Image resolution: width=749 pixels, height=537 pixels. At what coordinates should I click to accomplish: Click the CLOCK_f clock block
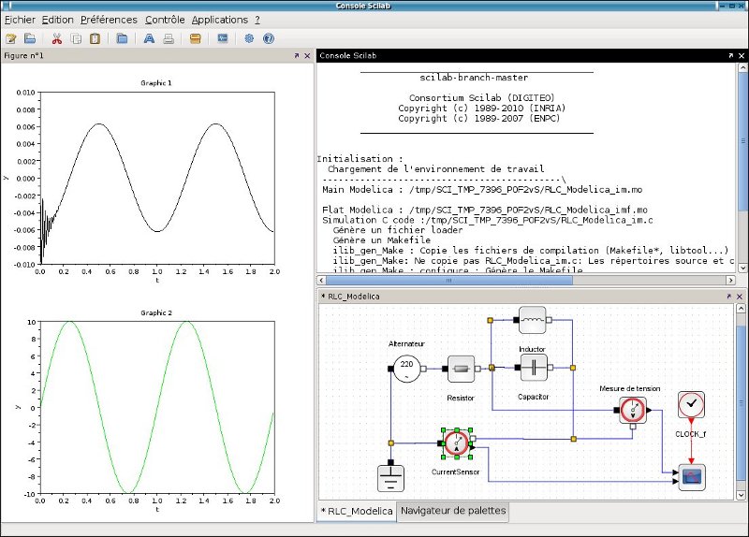click(x=691, y=405)
